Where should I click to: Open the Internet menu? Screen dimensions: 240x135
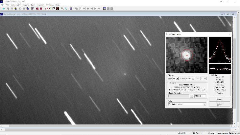[40, 5]
